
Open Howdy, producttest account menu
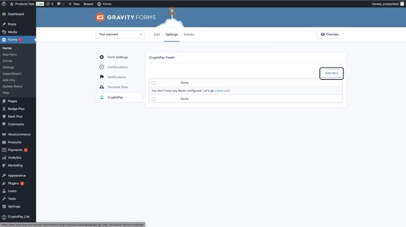click(x=387, y=4)
